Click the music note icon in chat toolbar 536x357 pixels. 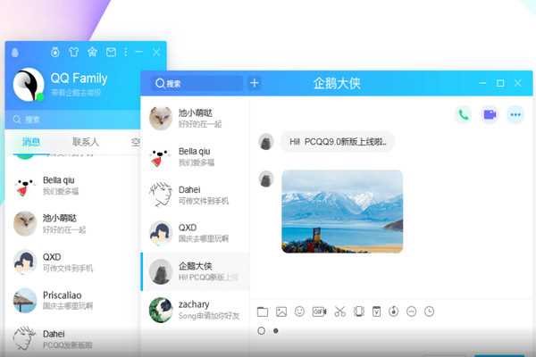pyautogui.click(x=393, y=311)
